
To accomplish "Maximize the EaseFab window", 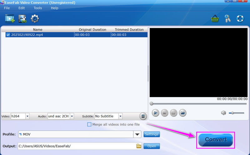I will click(x=235, y=1).
